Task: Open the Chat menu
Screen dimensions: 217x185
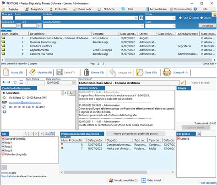Action: tap(128, 9)
